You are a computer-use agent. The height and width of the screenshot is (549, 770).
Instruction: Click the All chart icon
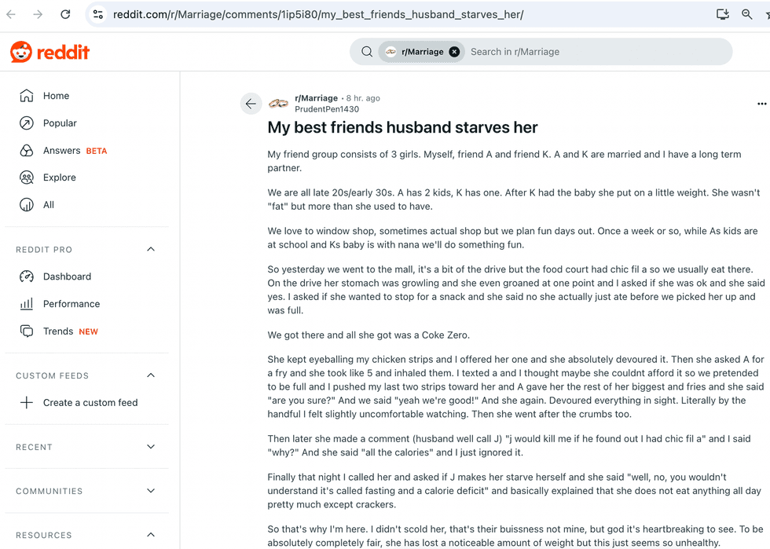(x=27, y=205)
